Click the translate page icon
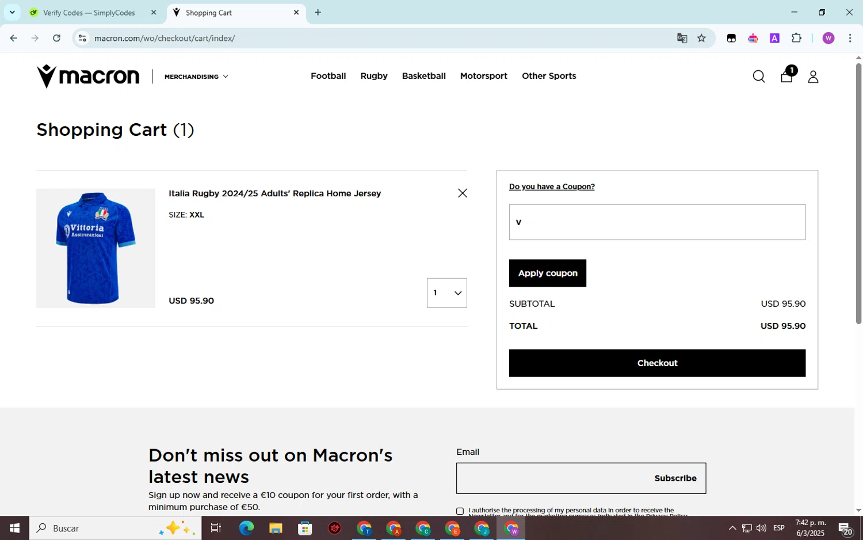The width and height of the screenshot is (863, 540). 682,38
